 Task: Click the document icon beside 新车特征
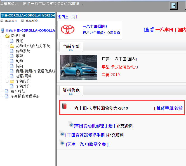[x=7, y=91]
